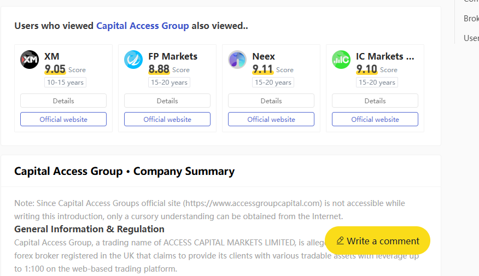Open Details for FP Markets
The height and width of the screenshot is (276, 479).
click(x=167, y=101)
